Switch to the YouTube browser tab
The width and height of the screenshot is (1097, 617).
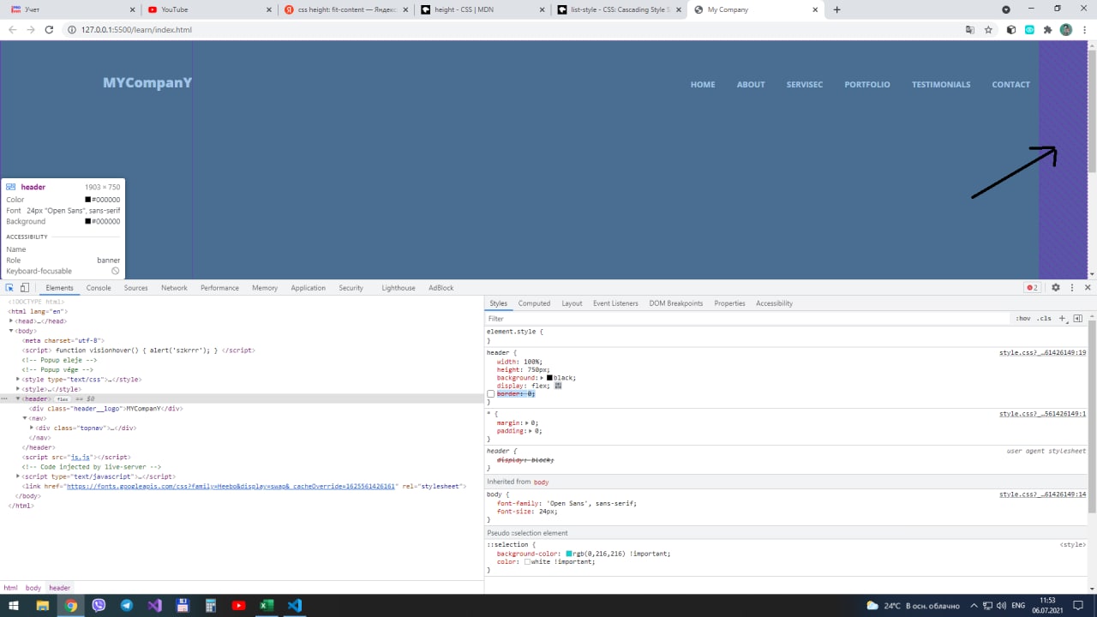[207, 9]
